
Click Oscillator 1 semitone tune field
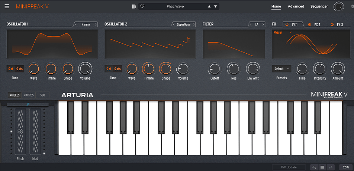[11, 69]
